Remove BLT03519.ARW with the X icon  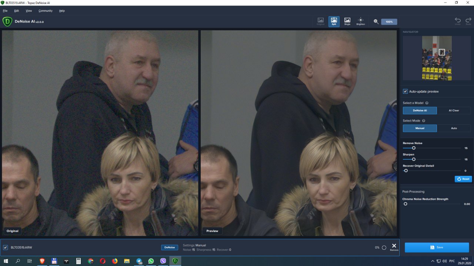point(394,246)
